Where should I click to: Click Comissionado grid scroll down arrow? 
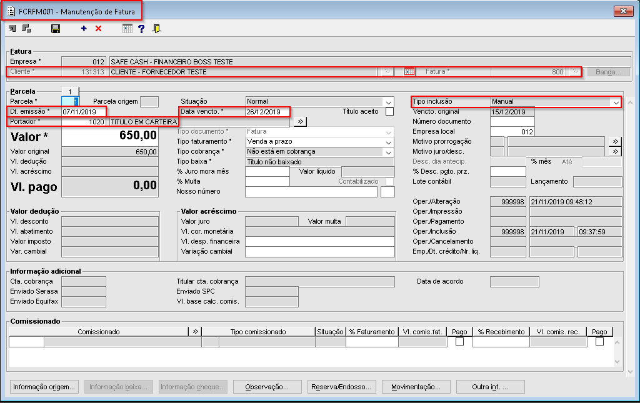click(x=617, y=361)
